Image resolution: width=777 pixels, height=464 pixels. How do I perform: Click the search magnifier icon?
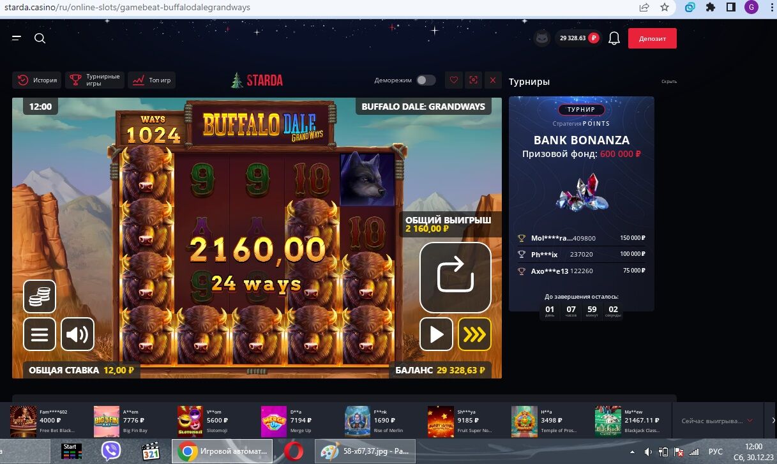[x=40, y=38]
